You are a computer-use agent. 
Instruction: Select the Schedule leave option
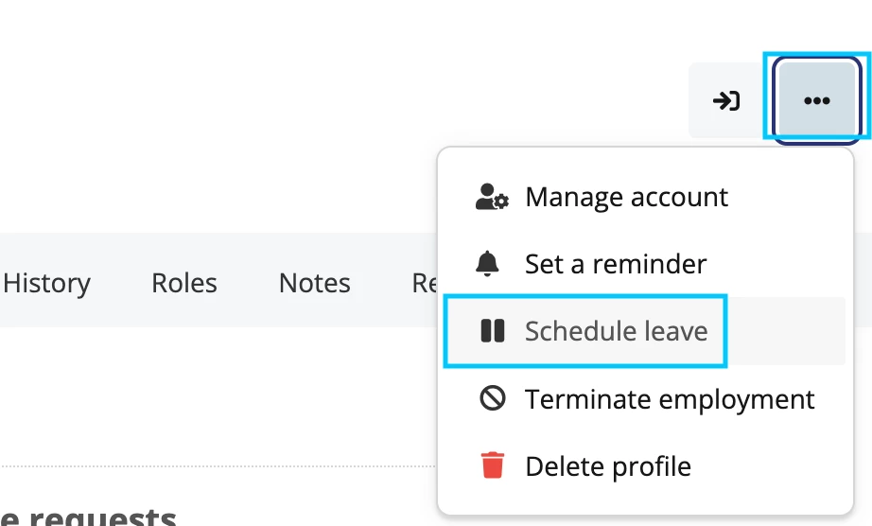tap(617, 331)
